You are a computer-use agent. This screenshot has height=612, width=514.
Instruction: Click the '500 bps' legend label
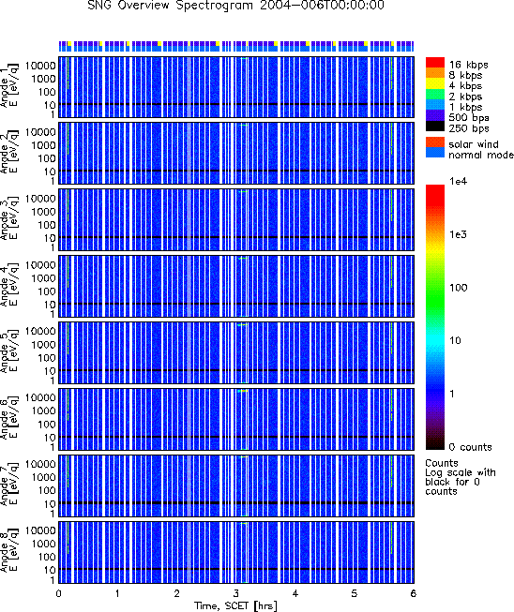[x=469, y=117]
